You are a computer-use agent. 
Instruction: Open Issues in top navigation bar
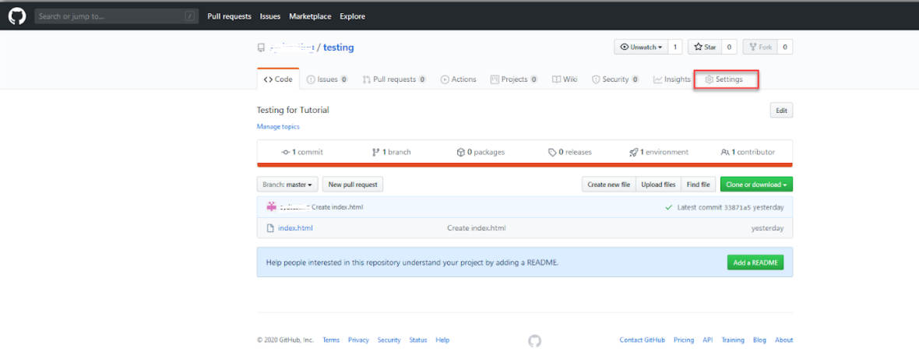point(270,16)
